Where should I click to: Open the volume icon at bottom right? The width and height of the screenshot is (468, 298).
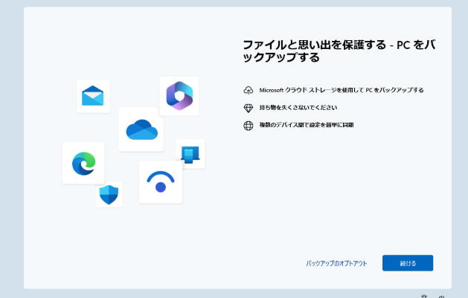[x=441, y=296]
